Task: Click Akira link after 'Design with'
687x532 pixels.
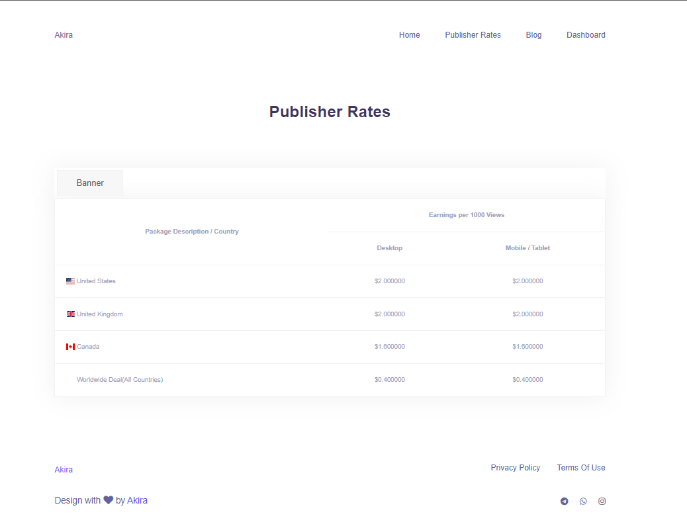Action: (137, 500)
